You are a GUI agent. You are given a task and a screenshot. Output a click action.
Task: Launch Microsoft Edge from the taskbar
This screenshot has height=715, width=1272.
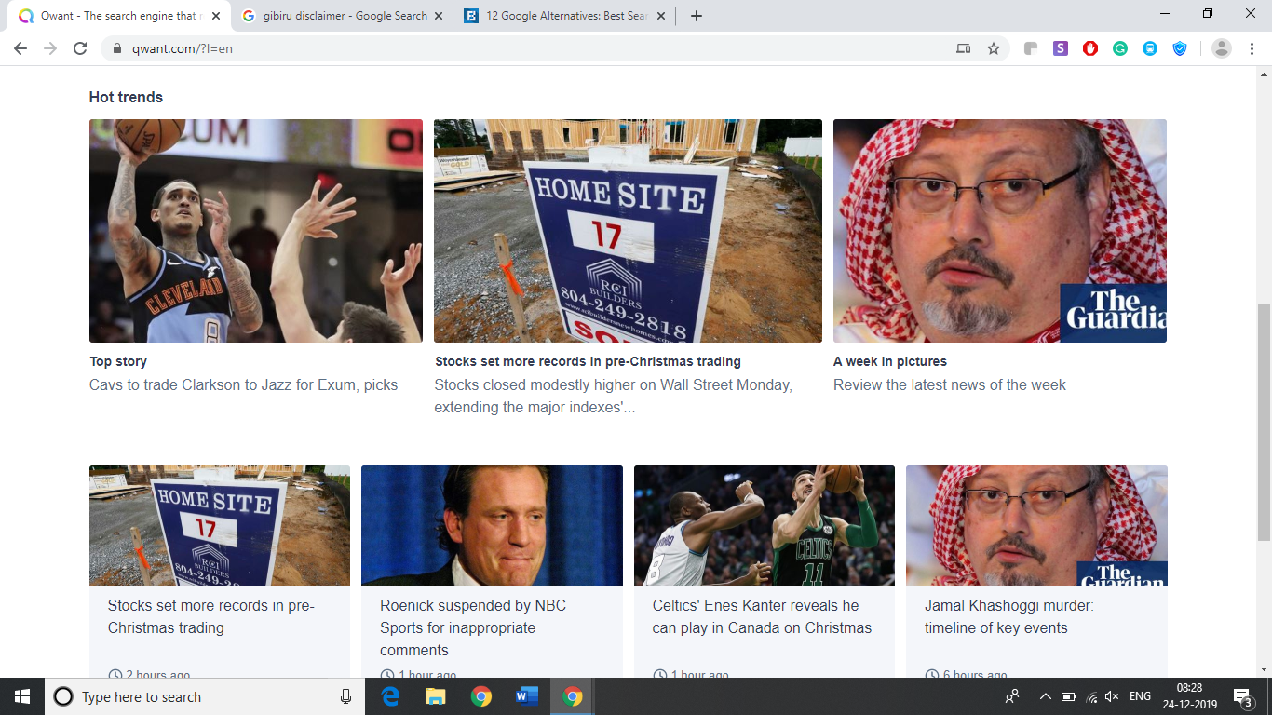click(x=390, y=696)
